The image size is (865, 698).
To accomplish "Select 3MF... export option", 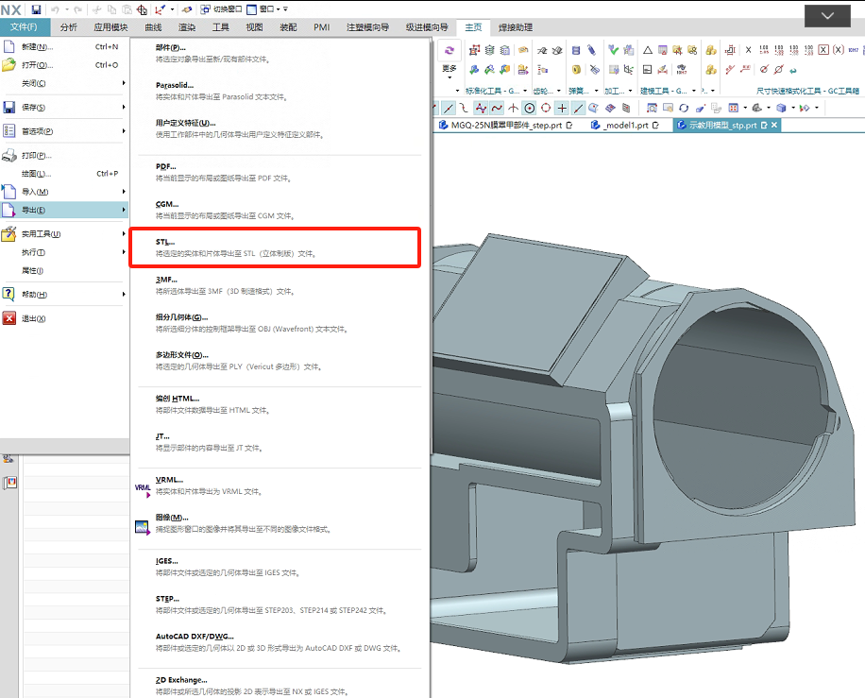I will click(280, 285).
